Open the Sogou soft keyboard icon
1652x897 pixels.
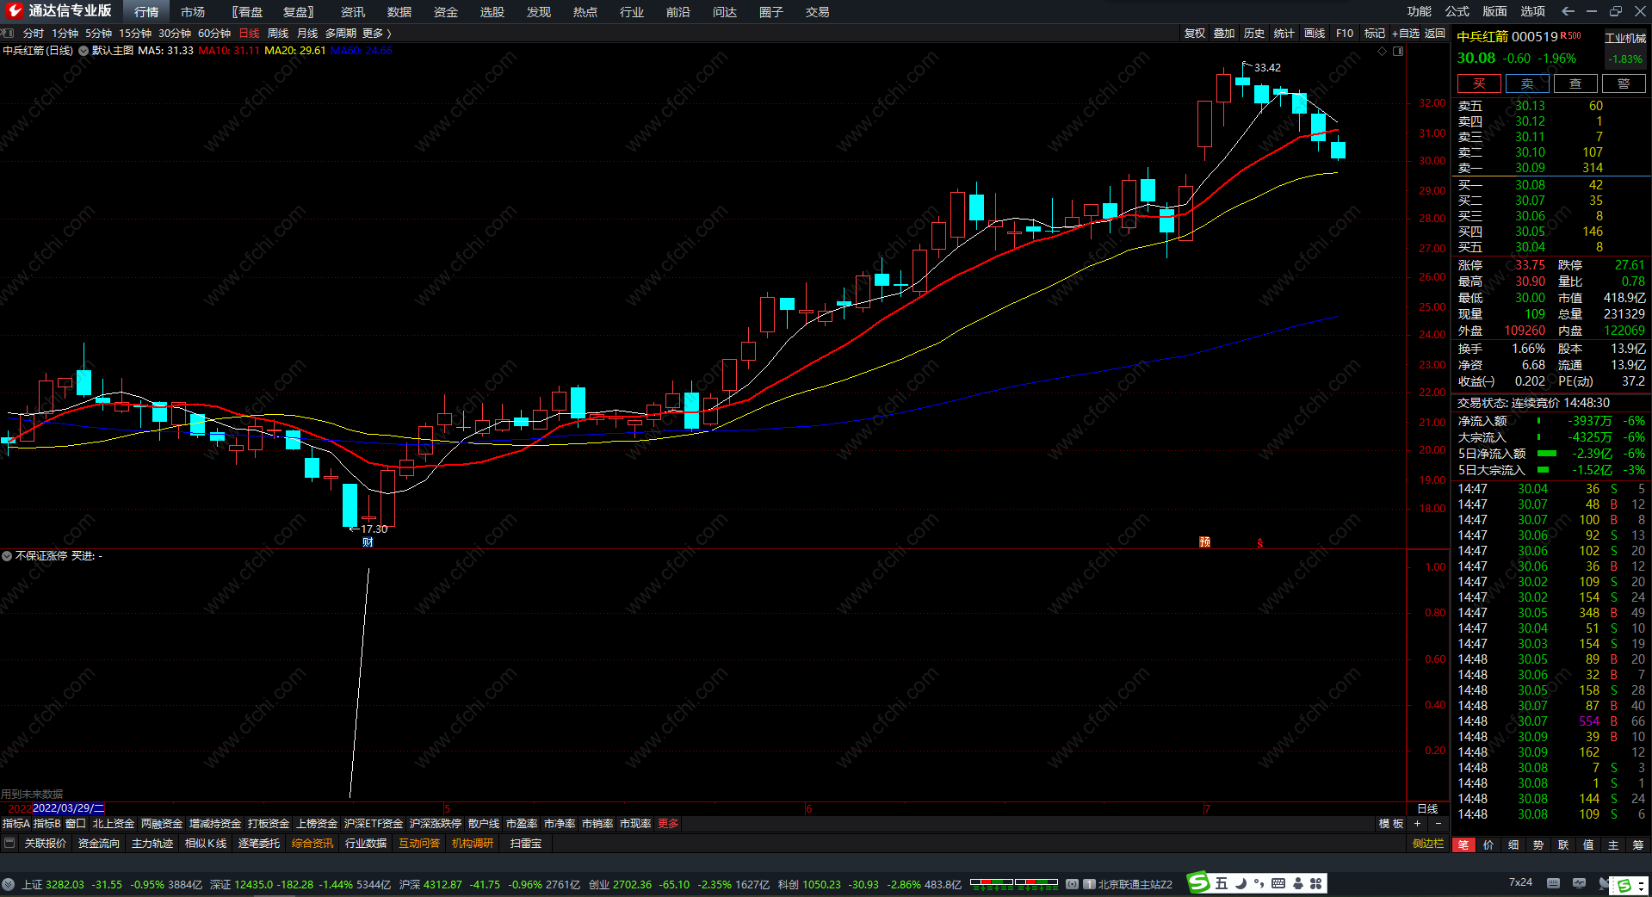click(x=1278, y=883)
